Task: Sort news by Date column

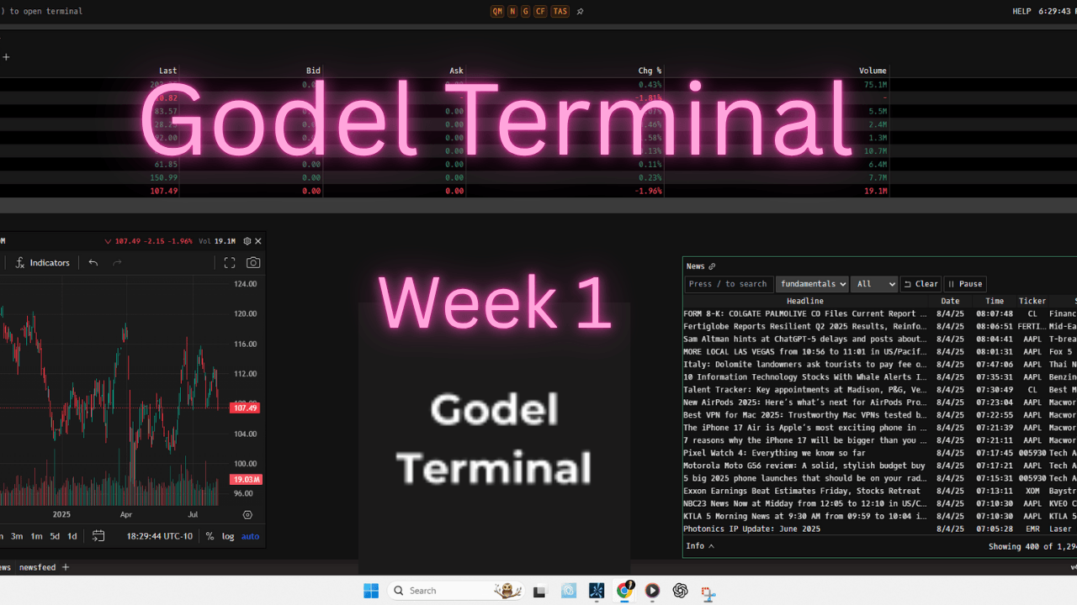Action: (950, 301)
